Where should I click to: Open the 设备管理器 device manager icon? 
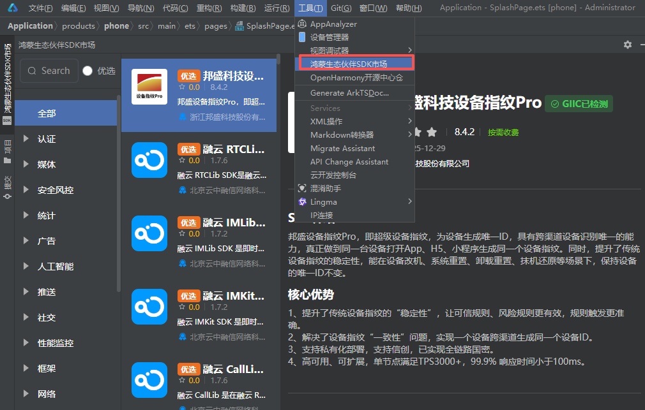pyautogui.click(x=302, y=37)
